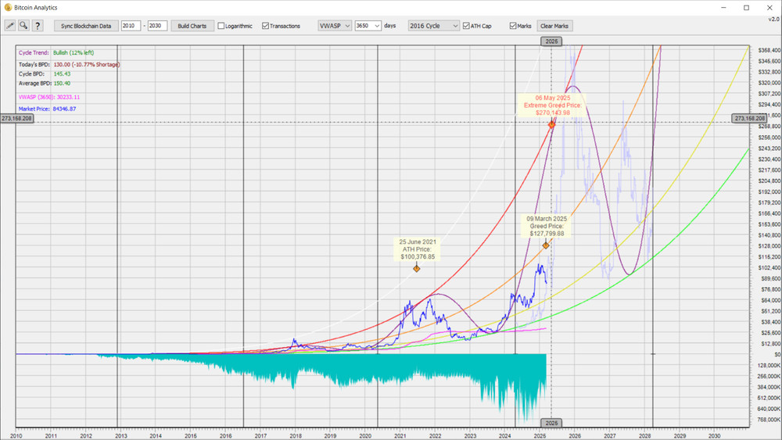Click the 768,000K volume axis label
This screenshot has width=782, height=440.
(769, 420)
